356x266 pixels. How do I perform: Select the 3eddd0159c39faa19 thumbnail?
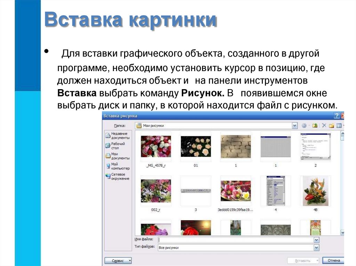click(236, 191)
